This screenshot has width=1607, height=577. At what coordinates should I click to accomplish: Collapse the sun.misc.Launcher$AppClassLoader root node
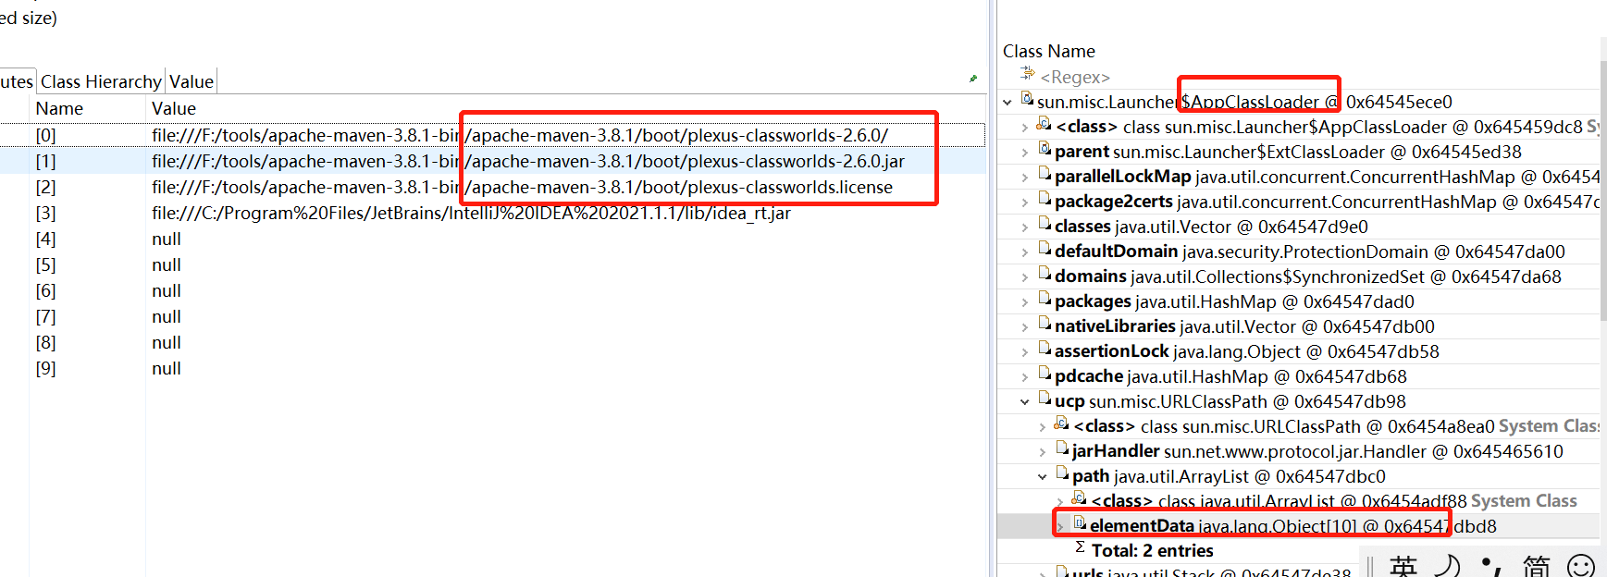click(x=1007, y=102)
